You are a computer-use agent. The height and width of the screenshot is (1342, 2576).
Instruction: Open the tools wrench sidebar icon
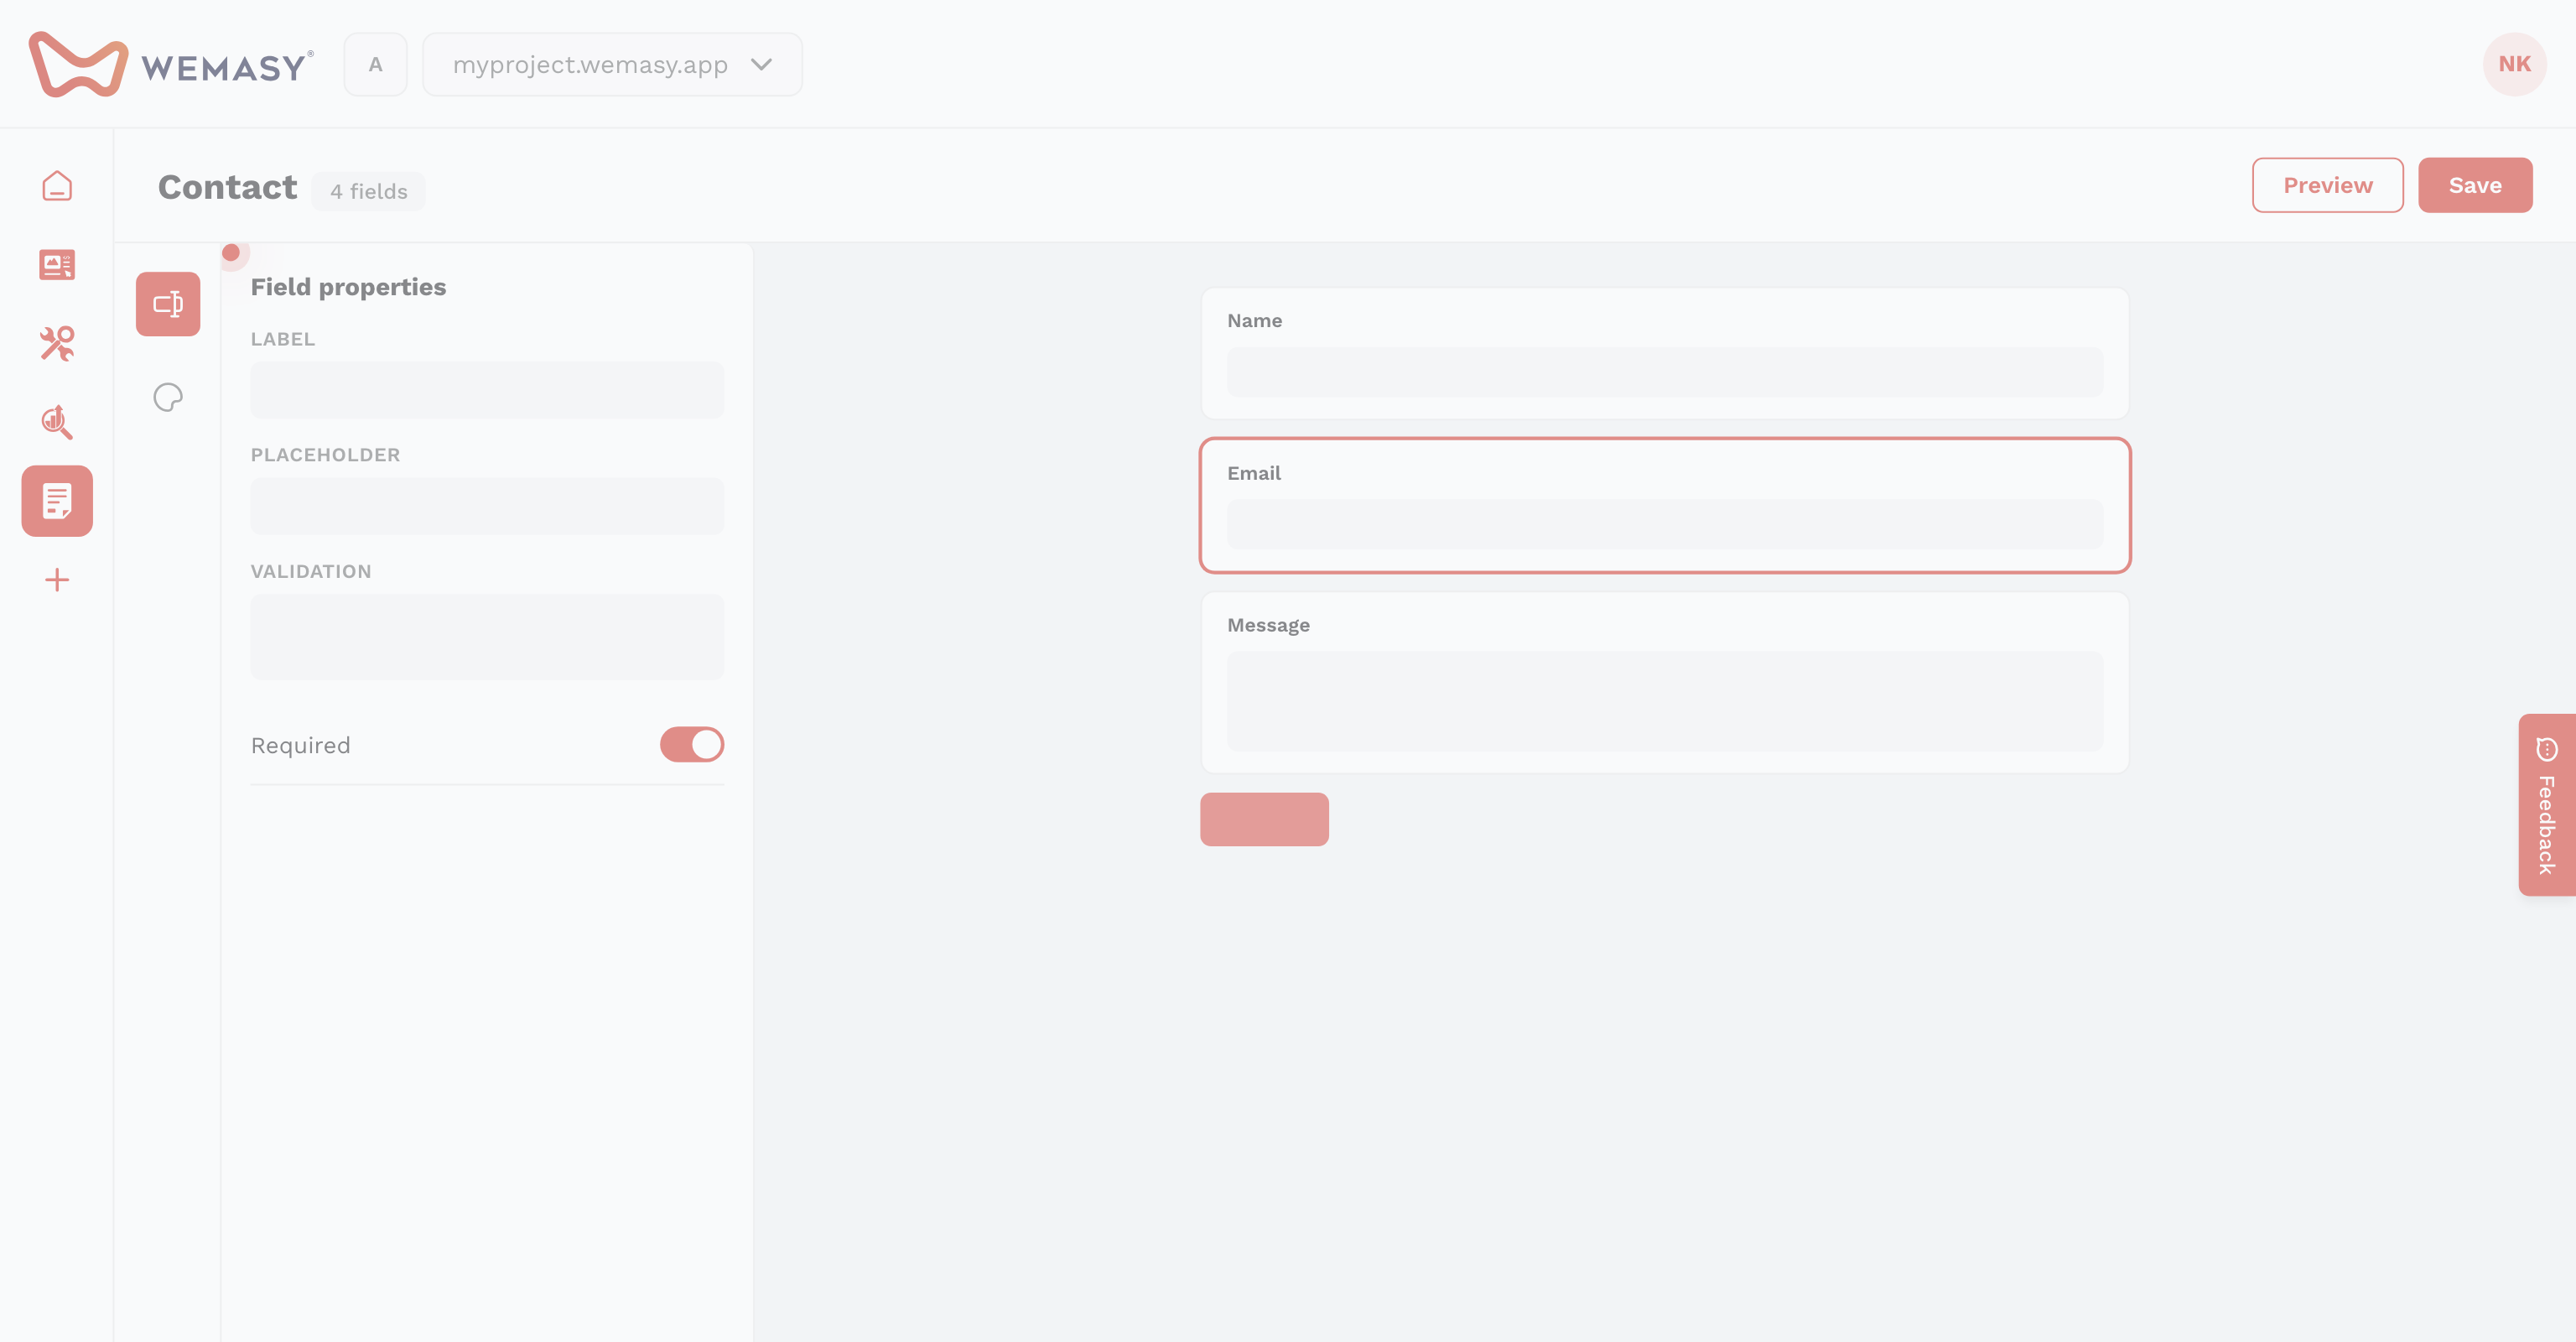pyautogui.click(x=57, y=343)
